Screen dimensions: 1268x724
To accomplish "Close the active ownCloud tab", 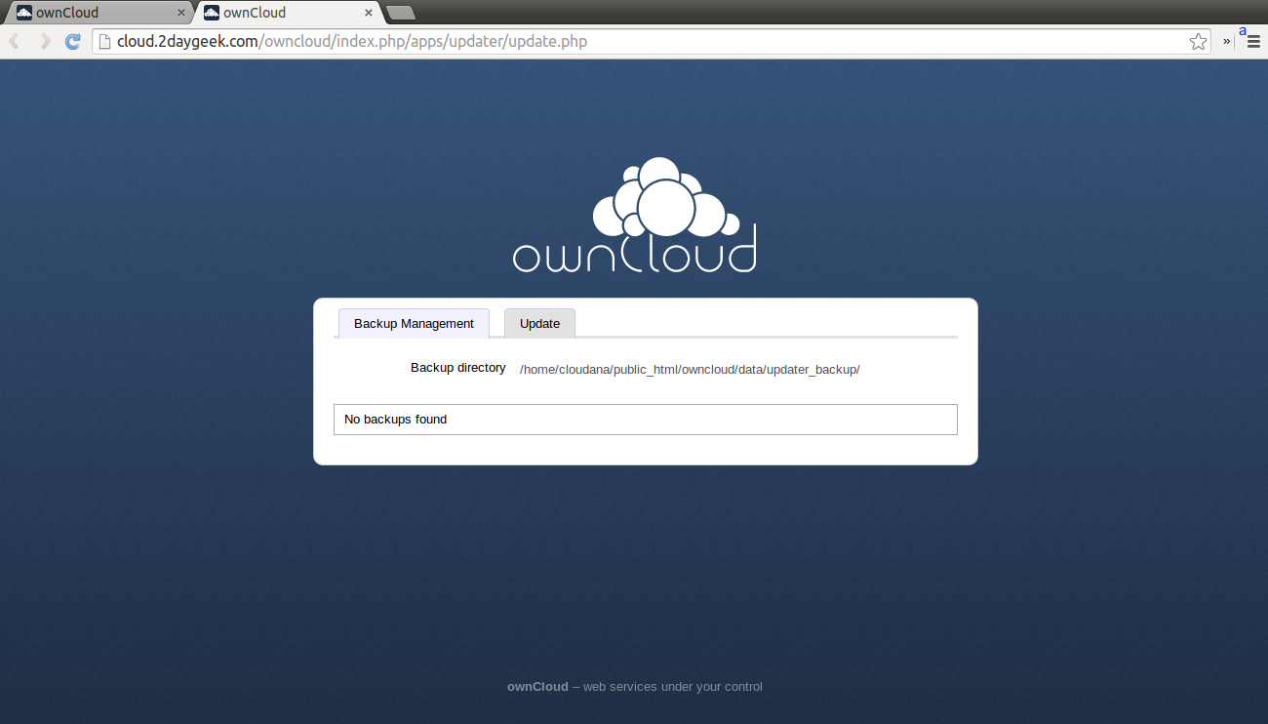I will 368,13.
